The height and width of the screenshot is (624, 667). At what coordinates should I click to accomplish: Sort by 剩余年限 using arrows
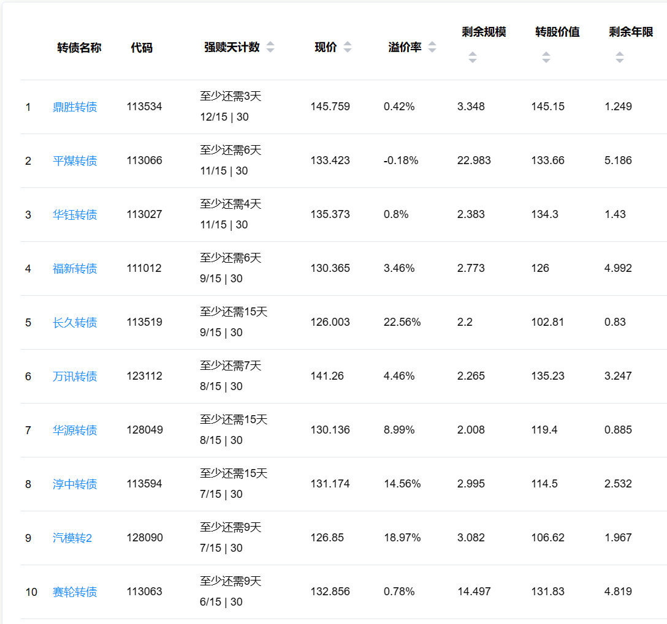pos(620,58)
